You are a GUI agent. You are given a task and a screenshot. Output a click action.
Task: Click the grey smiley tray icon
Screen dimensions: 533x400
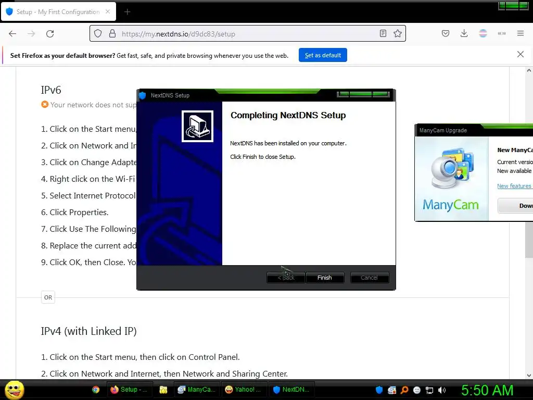417,390
